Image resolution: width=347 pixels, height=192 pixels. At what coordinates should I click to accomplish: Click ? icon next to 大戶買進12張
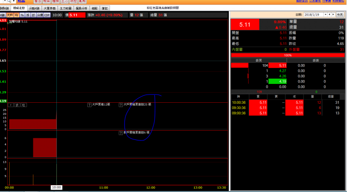click(x=89, y=105)
